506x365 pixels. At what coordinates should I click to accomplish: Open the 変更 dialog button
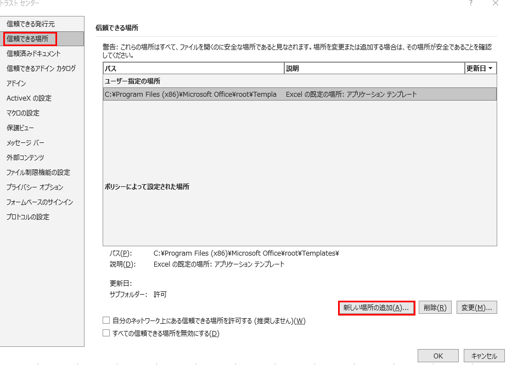476,308
